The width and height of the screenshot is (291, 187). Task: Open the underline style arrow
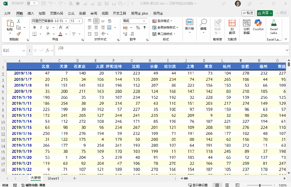click(53, 28)
